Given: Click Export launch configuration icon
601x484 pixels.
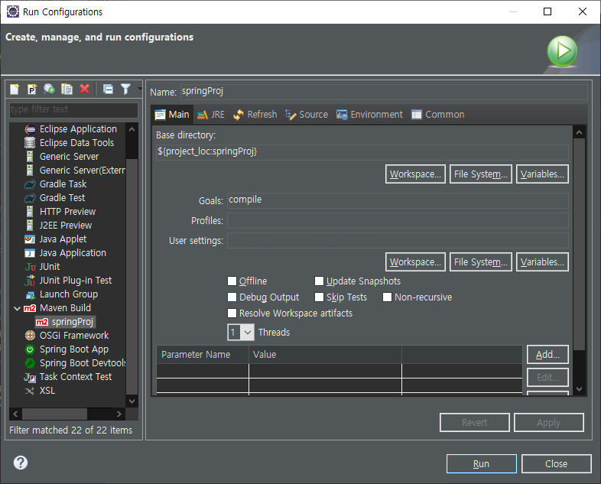Looking at the screenshot, I should pos(49,89).
